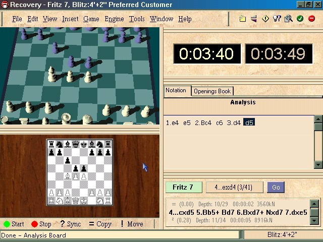Click the black queen on d8
The image size is (323, 242).
point(76,145)
